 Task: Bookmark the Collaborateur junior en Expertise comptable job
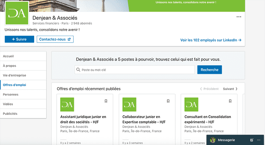[168, 101]
